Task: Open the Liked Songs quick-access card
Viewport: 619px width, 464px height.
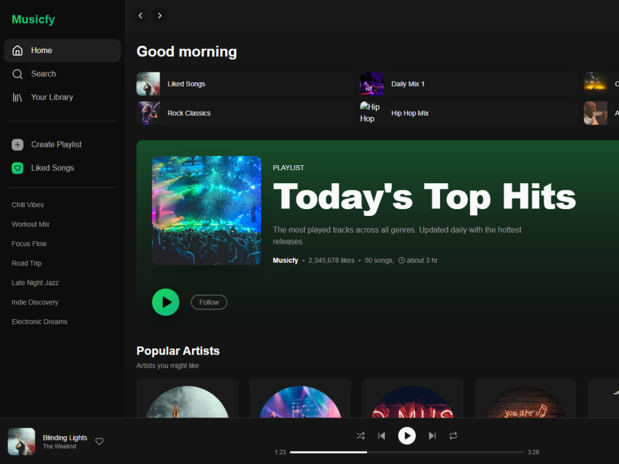Action: point(245,84)
